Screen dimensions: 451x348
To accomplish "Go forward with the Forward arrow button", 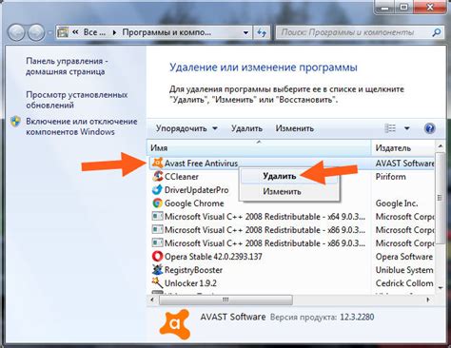I will pyautogui.click(x=36, y=32).
